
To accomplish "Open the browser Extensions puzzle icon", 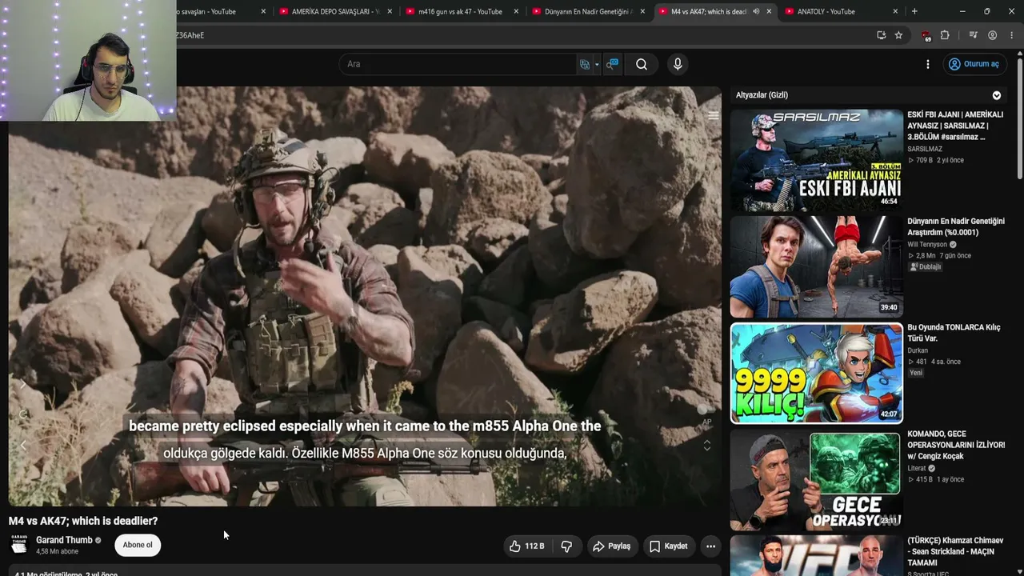I will [x=945, y=35].
